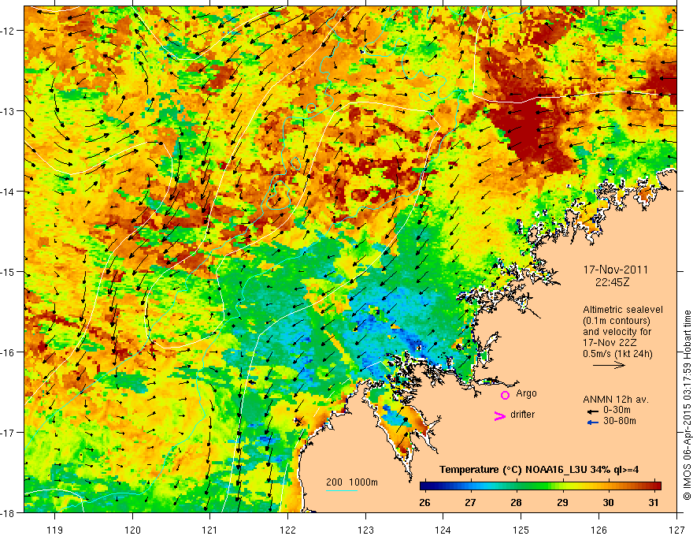Click the 28 value on temperature scale
693x536 pixels.
coord(516,502)
